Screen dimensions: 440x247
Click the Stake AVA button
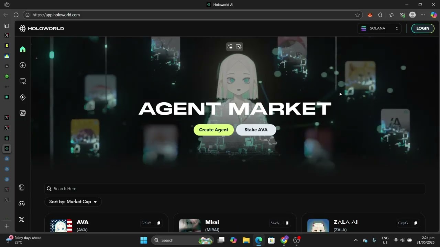tap(256, 130)
